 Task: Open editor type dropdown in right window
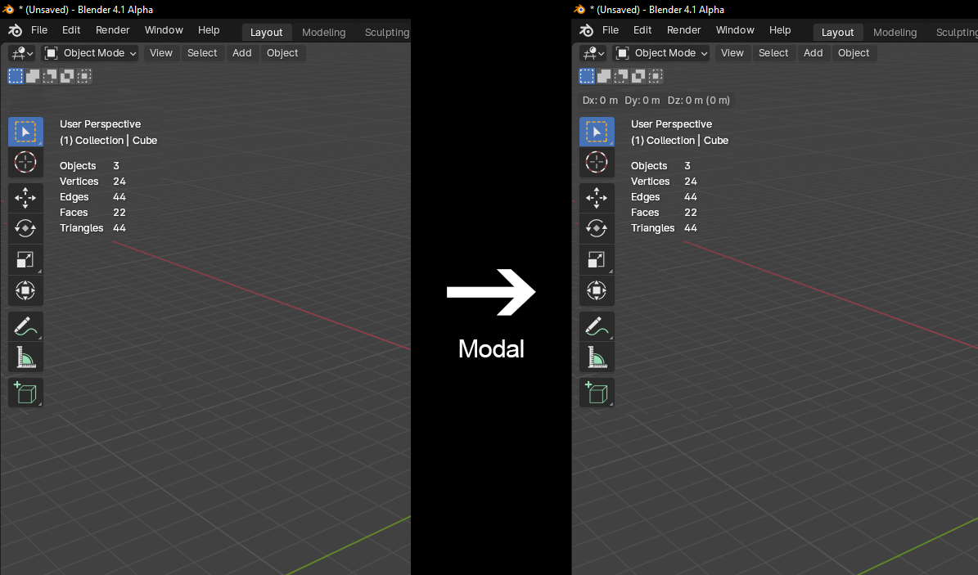coord(594,53)
